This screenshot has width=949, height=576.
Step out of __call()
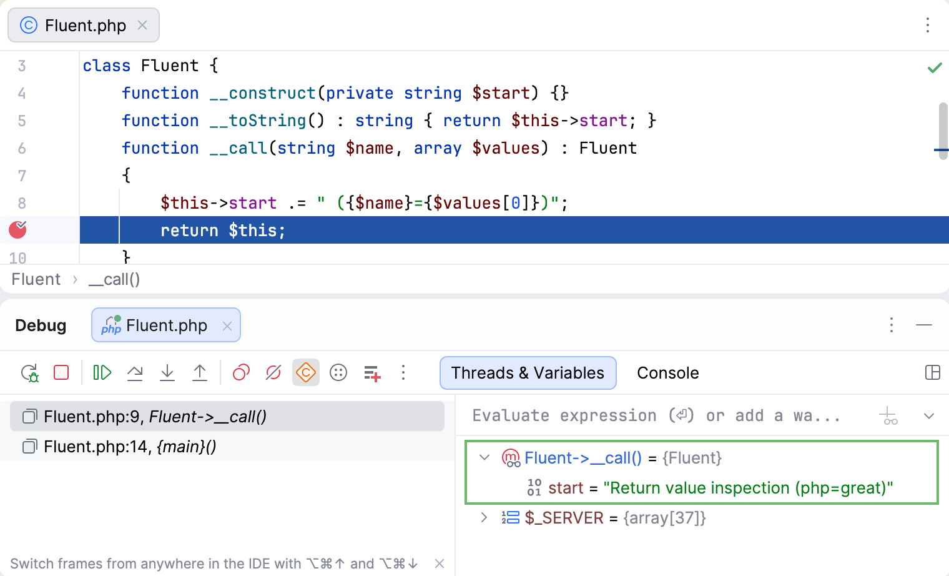click(x=199, y=372)
